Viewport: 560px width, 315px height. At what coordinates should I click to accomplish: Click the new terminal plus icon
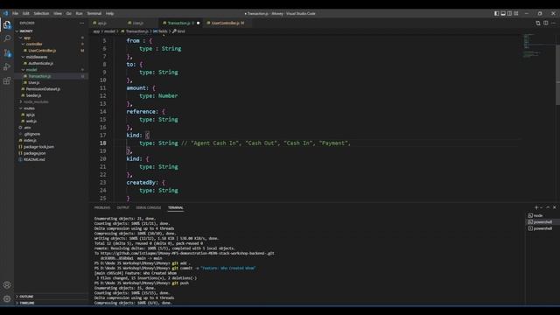click(x=536, y=207)
